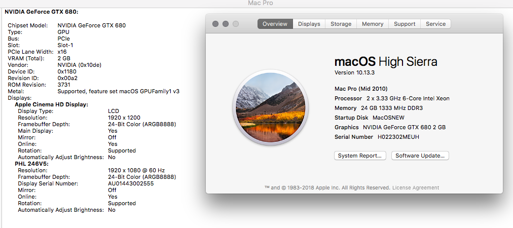Image resolution: width=513 pixels, height=228 pixels.
Task: Select the Apple Cinema HD Display heading
Action: click(x=51, y=105)
